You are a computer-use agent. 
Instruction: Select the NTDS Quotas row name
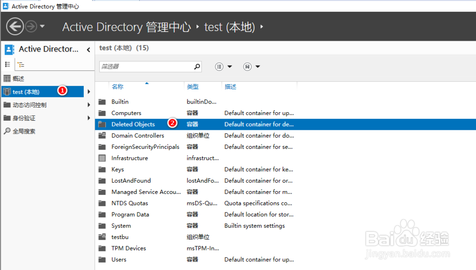click(x=129, y=203)
